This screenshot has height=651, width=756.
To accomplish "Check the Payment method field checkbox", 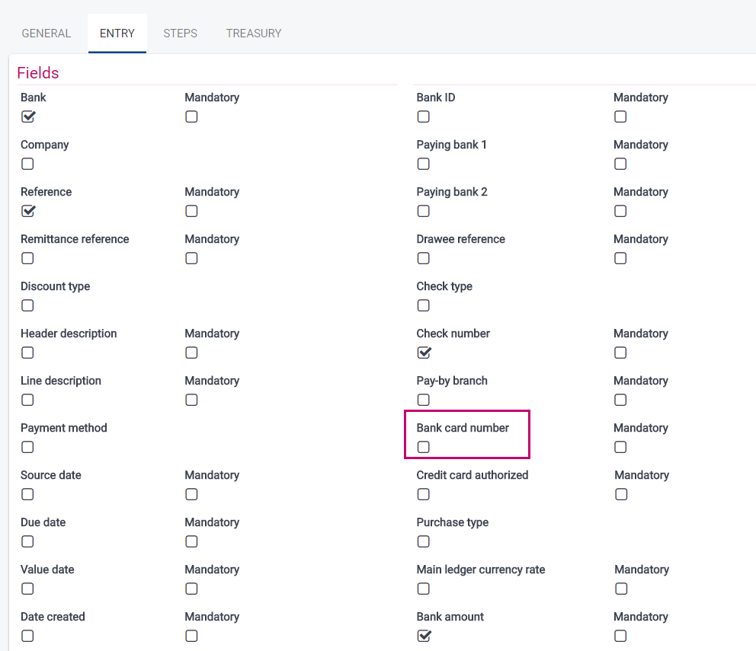I will (x=27, y=447).
